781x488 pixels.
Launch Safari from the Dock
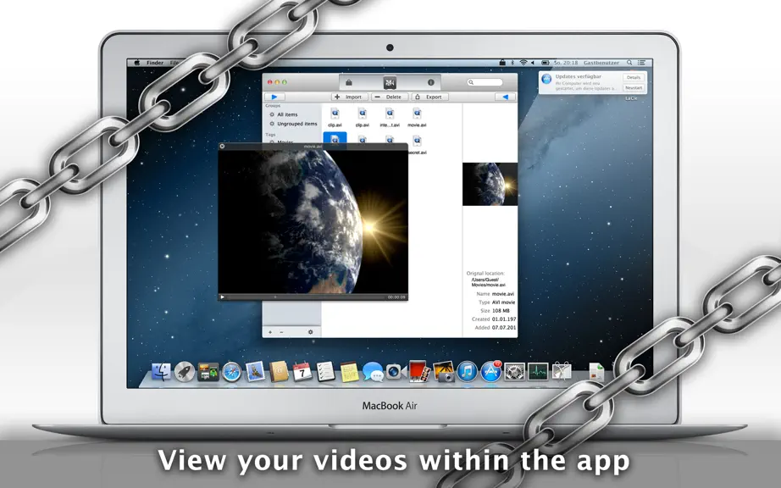coord(231,371)
